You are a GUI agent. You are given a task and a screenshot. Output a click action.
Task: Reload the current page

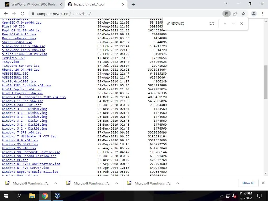(x=23, y=14)
